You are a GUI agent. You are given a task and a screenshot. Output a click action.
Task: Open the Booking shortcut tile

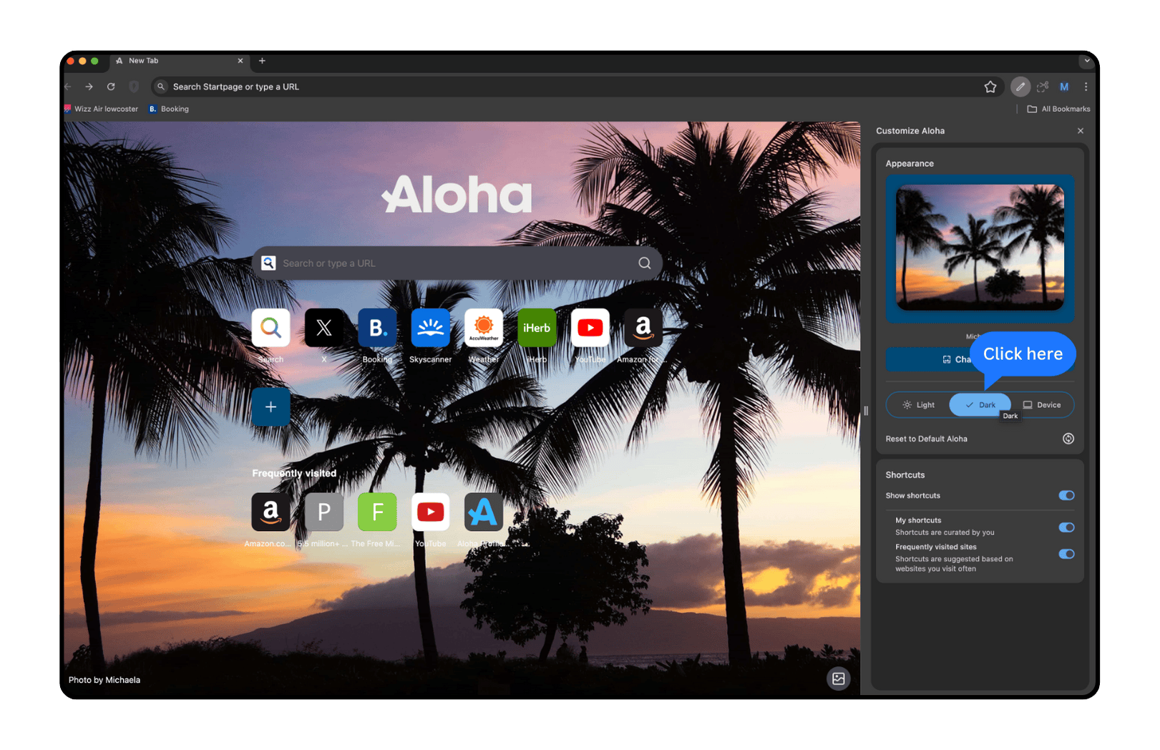[377, 328]
